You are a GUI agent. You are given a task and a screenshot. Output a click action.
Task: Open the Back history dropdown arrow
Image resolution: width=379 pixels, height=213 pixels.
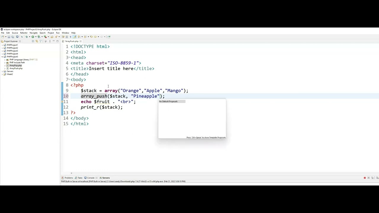pos(98,37)
